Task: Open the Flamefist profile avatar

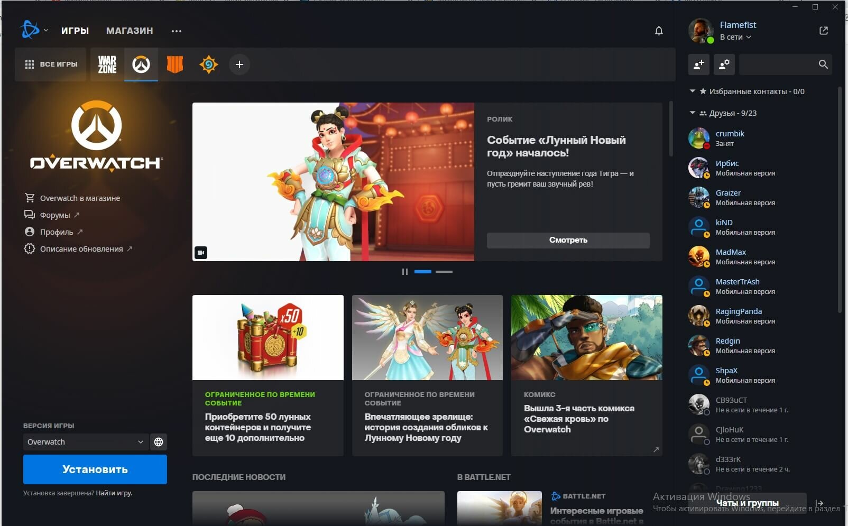Action: tap(700, 31)
